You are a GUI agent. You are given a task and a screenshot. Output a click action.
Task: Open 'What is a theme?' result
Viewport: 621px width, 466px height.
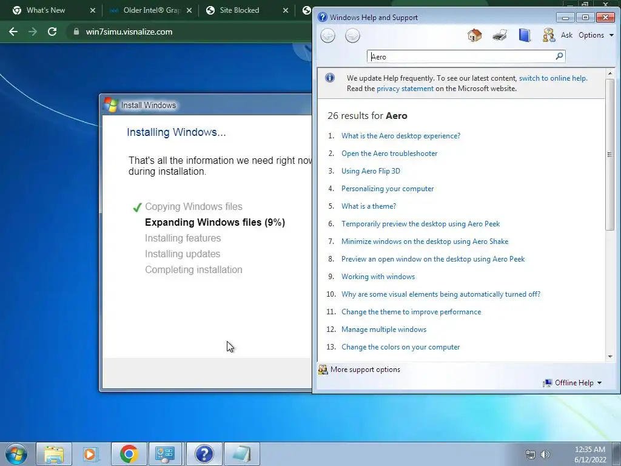tap(369, 206)
